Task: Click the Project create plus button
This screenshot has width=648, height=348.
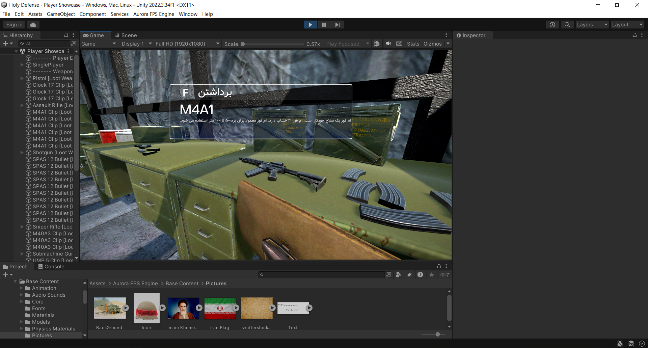Action: coord(7,275)
